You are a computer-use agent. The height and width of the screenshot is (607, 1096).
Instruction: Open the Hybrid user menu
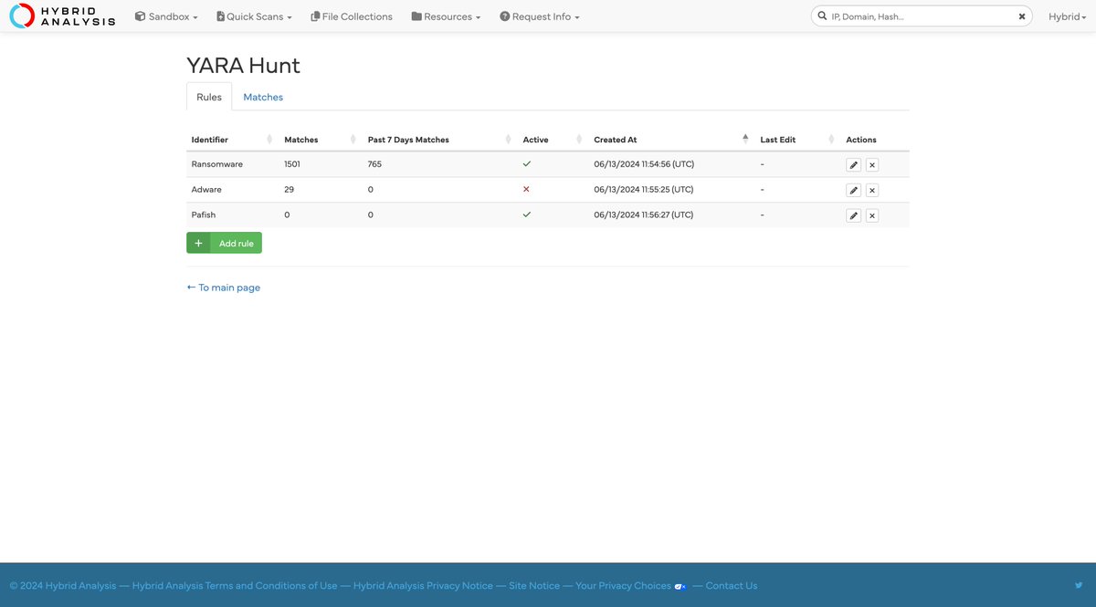pyautogui.click(x=1067, y=16)
